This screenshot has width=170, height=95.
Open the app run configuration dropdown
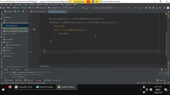coord(86,8)
